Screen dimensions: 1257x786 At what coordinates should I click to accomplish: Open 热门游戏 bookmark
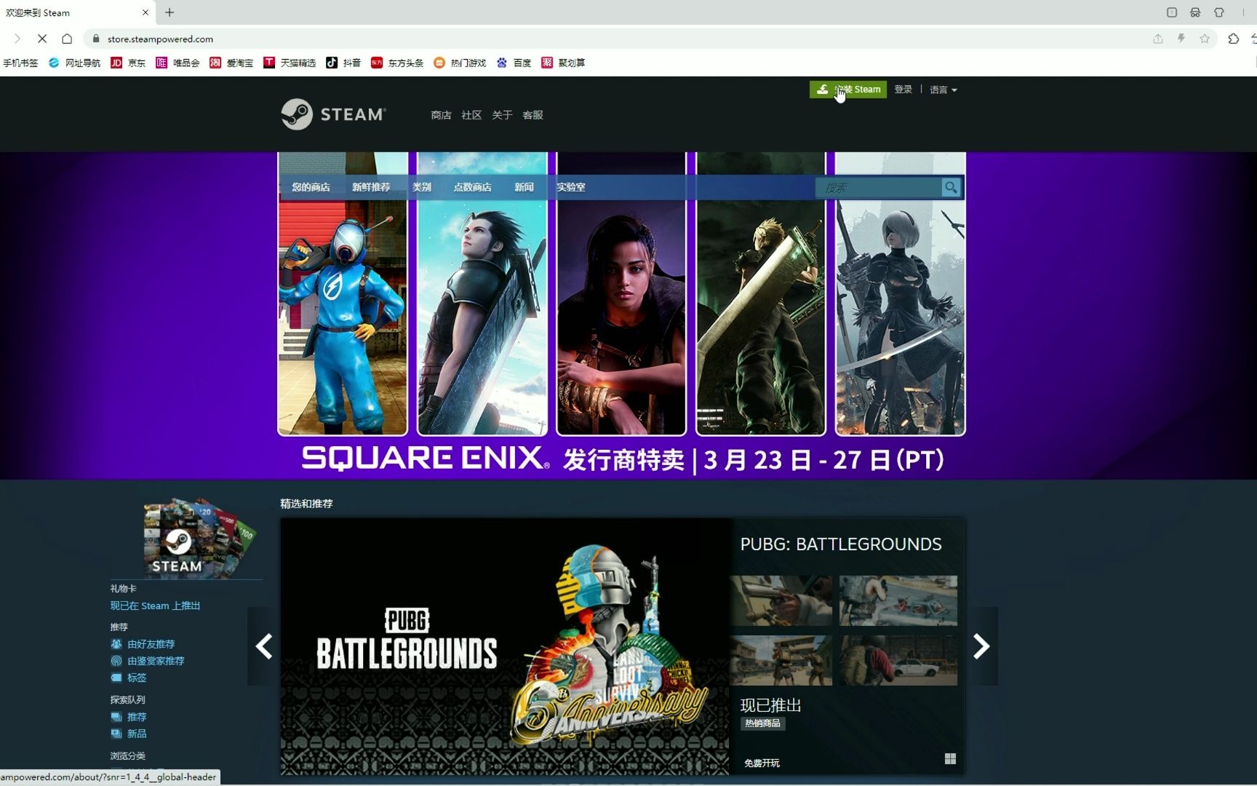(460, 63)
